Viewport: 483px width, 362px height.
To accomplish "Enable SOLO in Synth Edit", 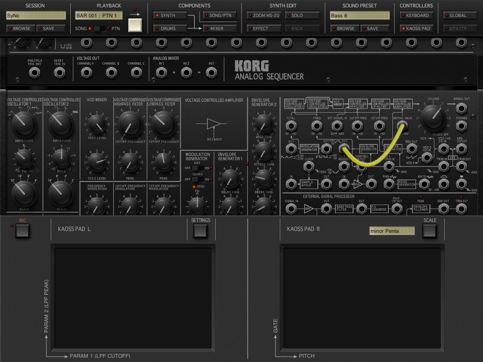I will point(302,16).
